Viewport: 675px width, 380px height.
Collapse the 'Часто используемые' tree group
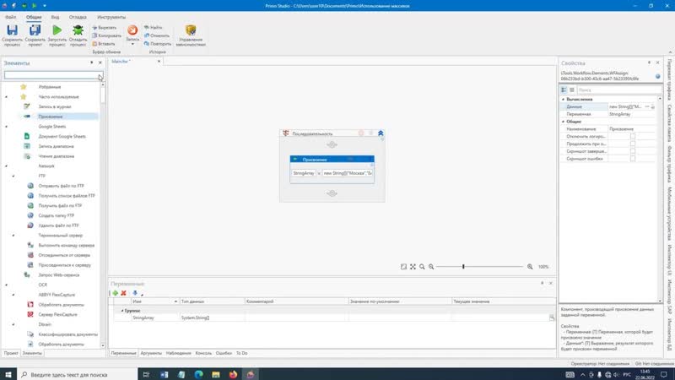point(7,97)
